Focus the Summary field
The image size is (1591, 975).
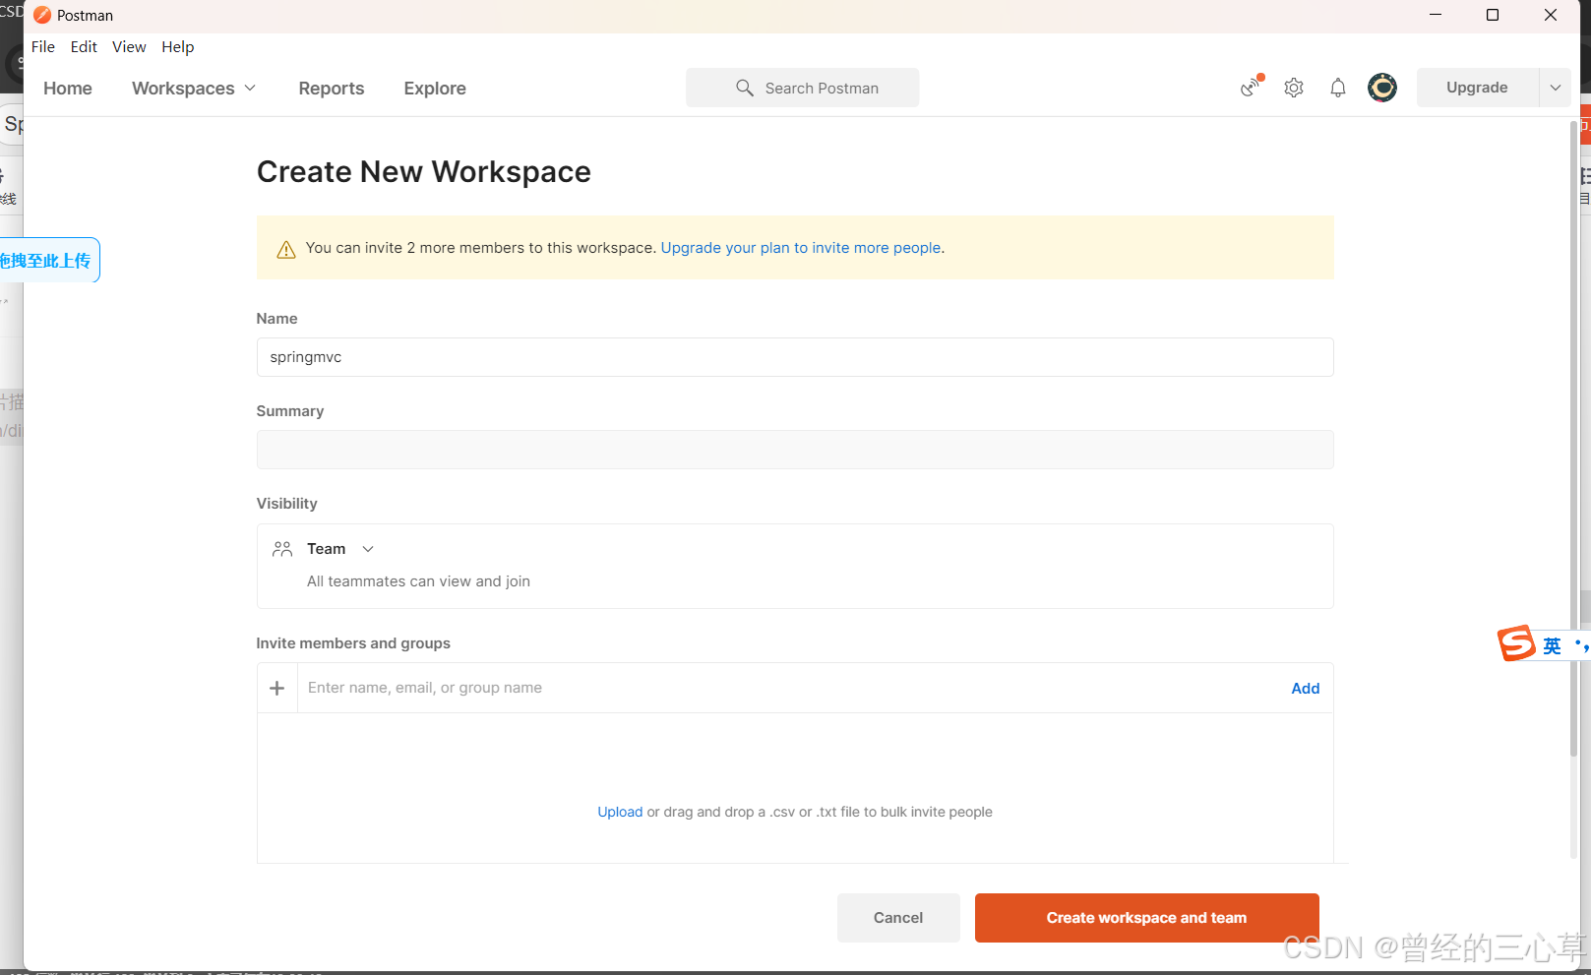tap(795, 450)
